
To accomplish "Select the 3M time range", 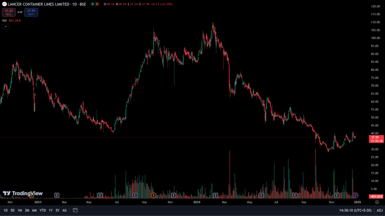I will [27, 210].
